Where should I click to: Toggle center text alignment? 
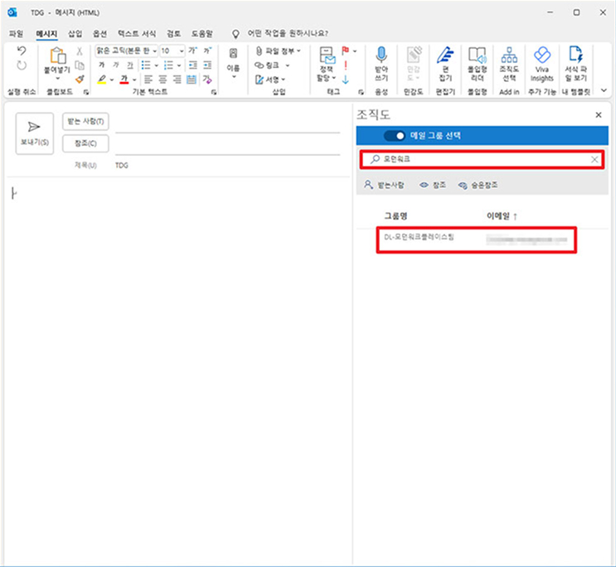[162, 80]
